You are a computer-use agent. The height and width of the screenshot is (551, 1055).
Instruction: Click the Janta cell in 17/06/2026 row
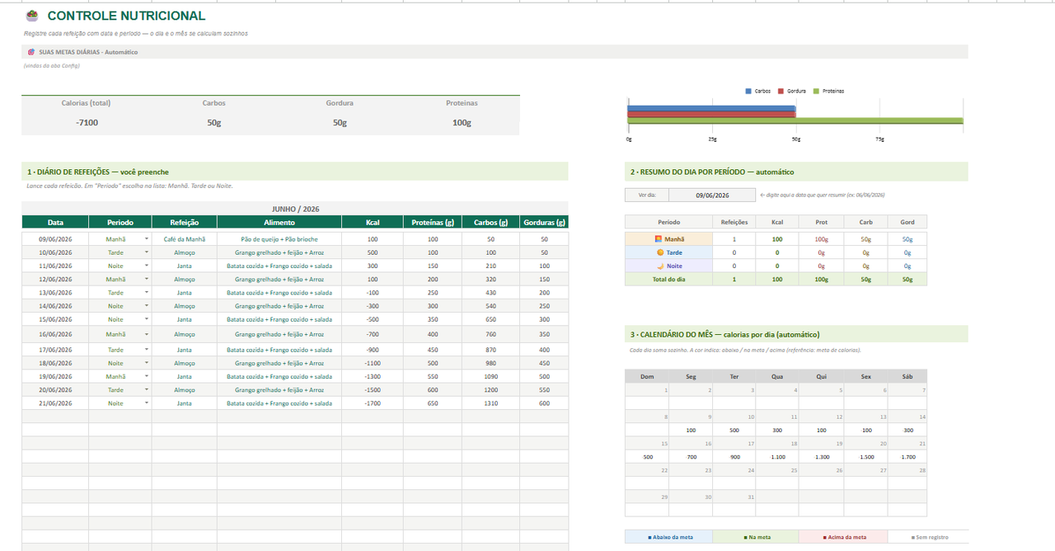185,350
